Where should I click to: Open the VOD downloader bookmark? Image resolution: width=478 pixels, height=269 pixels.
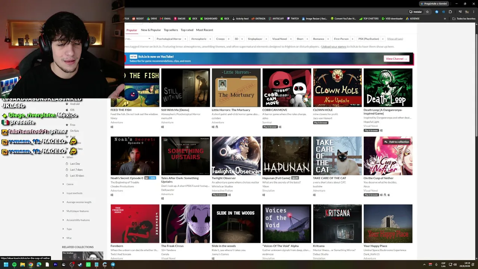(x=392, y=19)
